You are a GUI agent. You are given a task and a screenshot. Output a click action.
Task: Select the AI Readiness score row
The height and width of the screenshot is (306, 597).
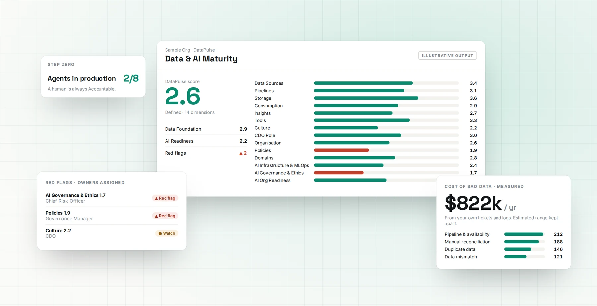click(x=206, y=141)
